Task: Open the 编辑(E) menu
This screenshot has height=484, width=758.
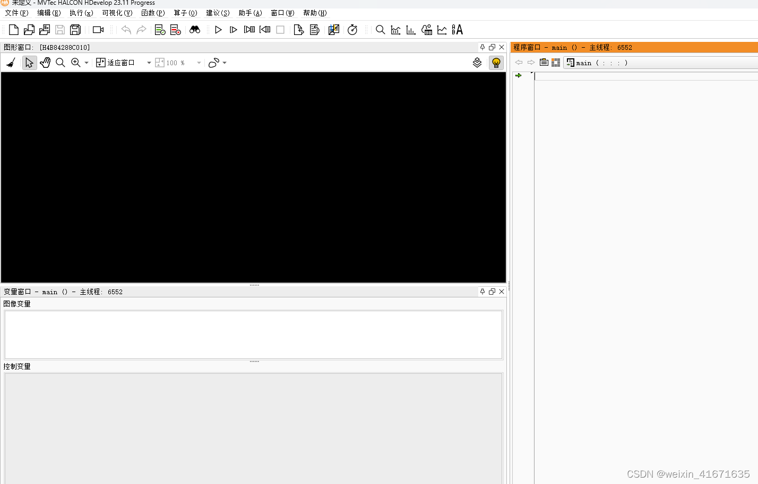Action: tap(49, 13)
